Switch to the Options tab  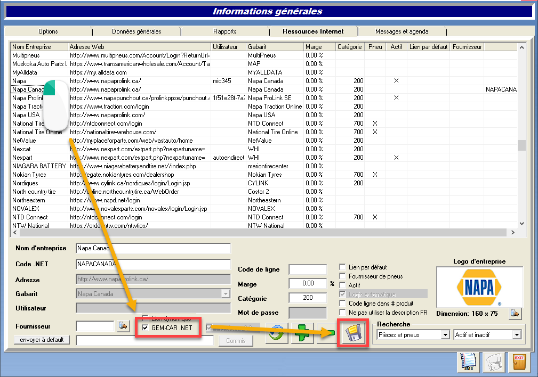[x=48, y=31]
